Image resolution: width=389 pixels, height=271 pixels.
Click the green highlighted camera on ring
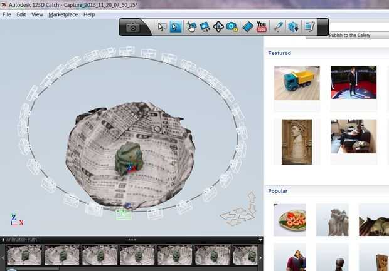coord(124,214)
